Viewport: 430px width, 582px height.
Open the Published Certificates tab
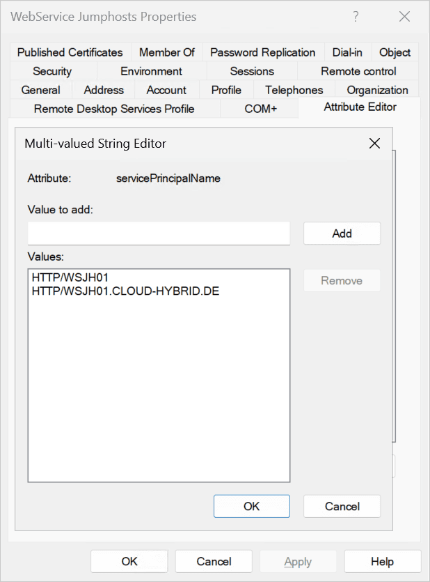(x=70, y=52)
